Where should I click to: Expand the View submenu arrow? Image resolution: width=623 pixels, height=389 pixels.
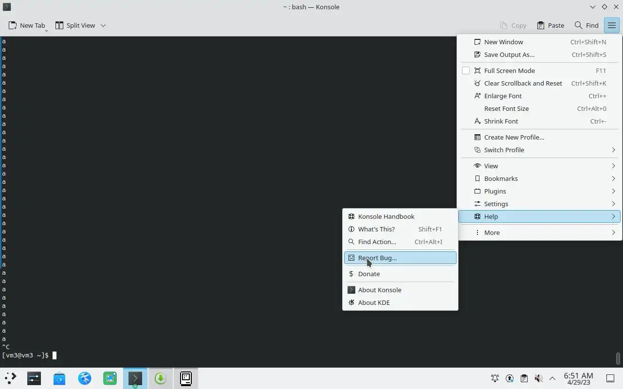tap(613, 166)
